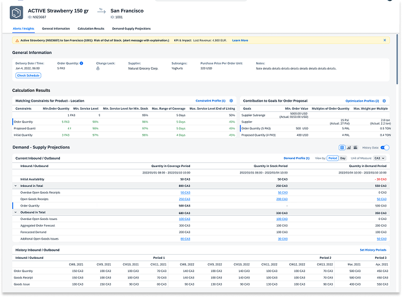Click the -30 CA3 red value
402x297 pixels.
[x=381, y=179]
